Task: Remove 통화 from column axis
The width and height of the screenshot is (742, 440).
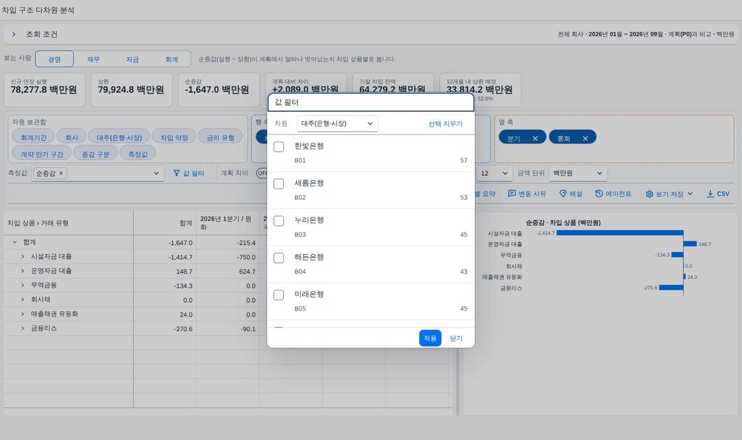Action: [x=586, y=139]
